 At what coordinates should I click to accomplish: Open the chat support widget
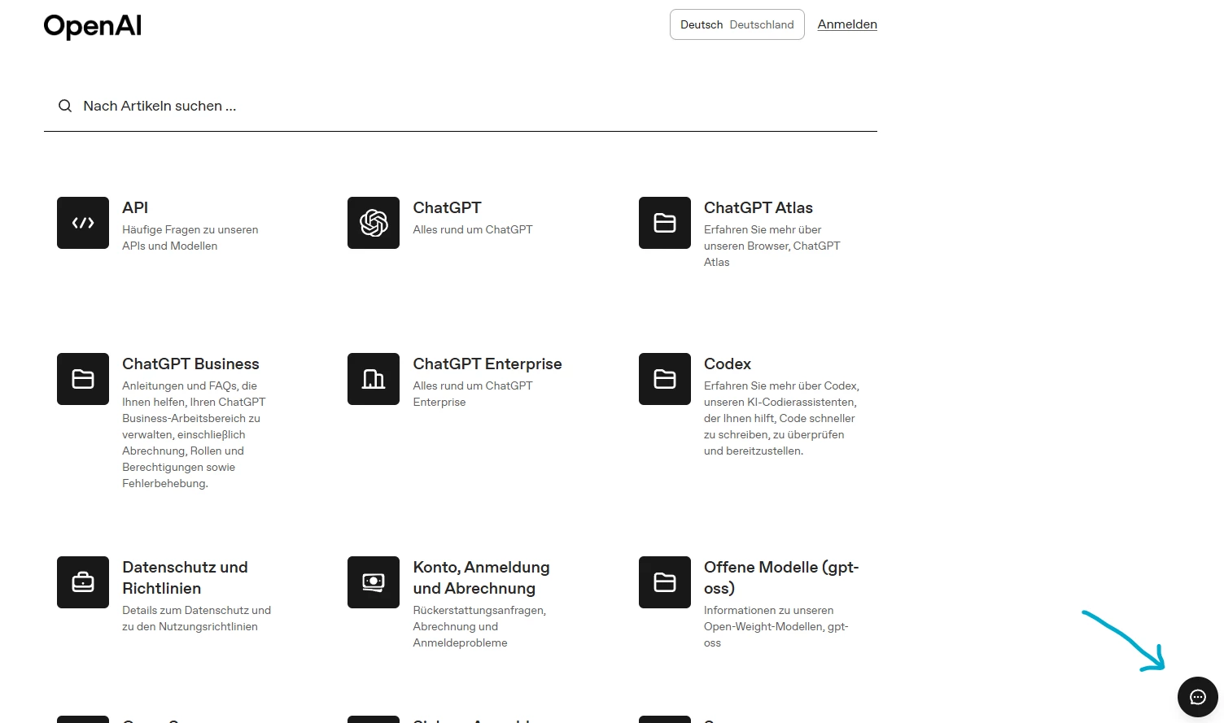pyautogui.click(x=1198, y=697)
